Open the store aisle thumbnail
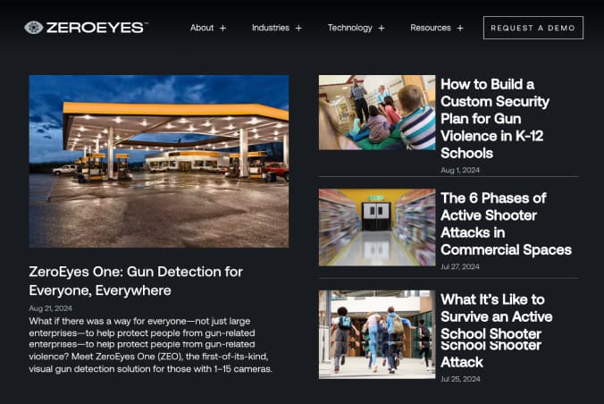 377,227
